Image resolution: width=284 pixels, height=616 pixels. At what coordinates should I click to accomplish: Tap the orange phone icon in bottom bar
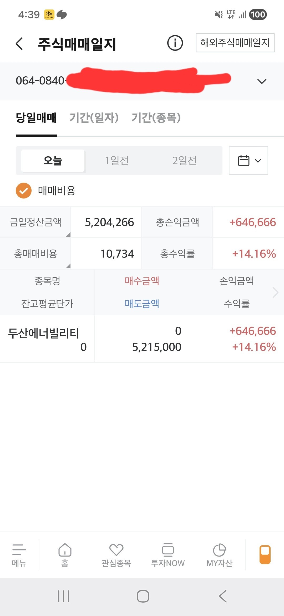point(265,554)
